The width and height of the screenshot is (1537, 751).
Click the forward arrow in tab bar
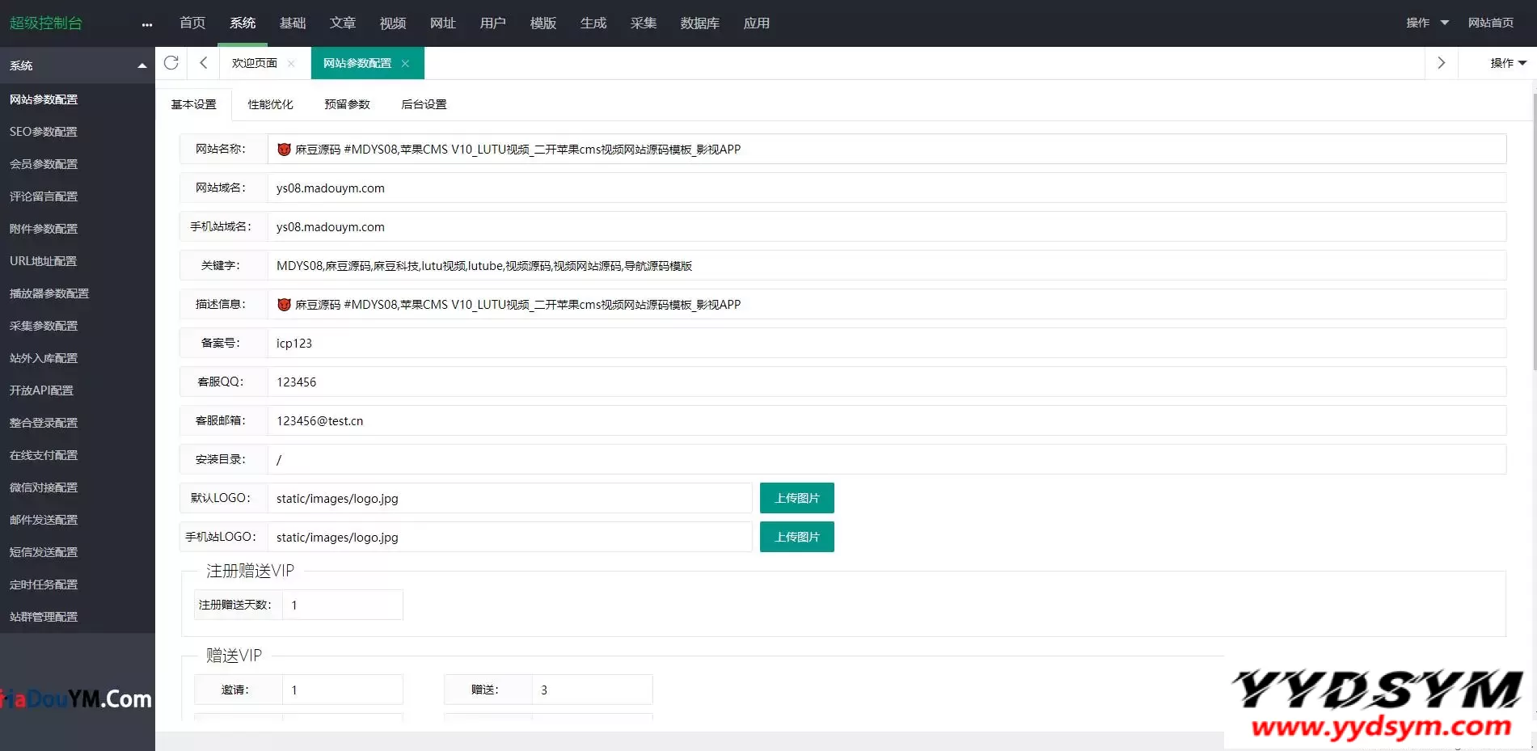(x=1441, y=63)
